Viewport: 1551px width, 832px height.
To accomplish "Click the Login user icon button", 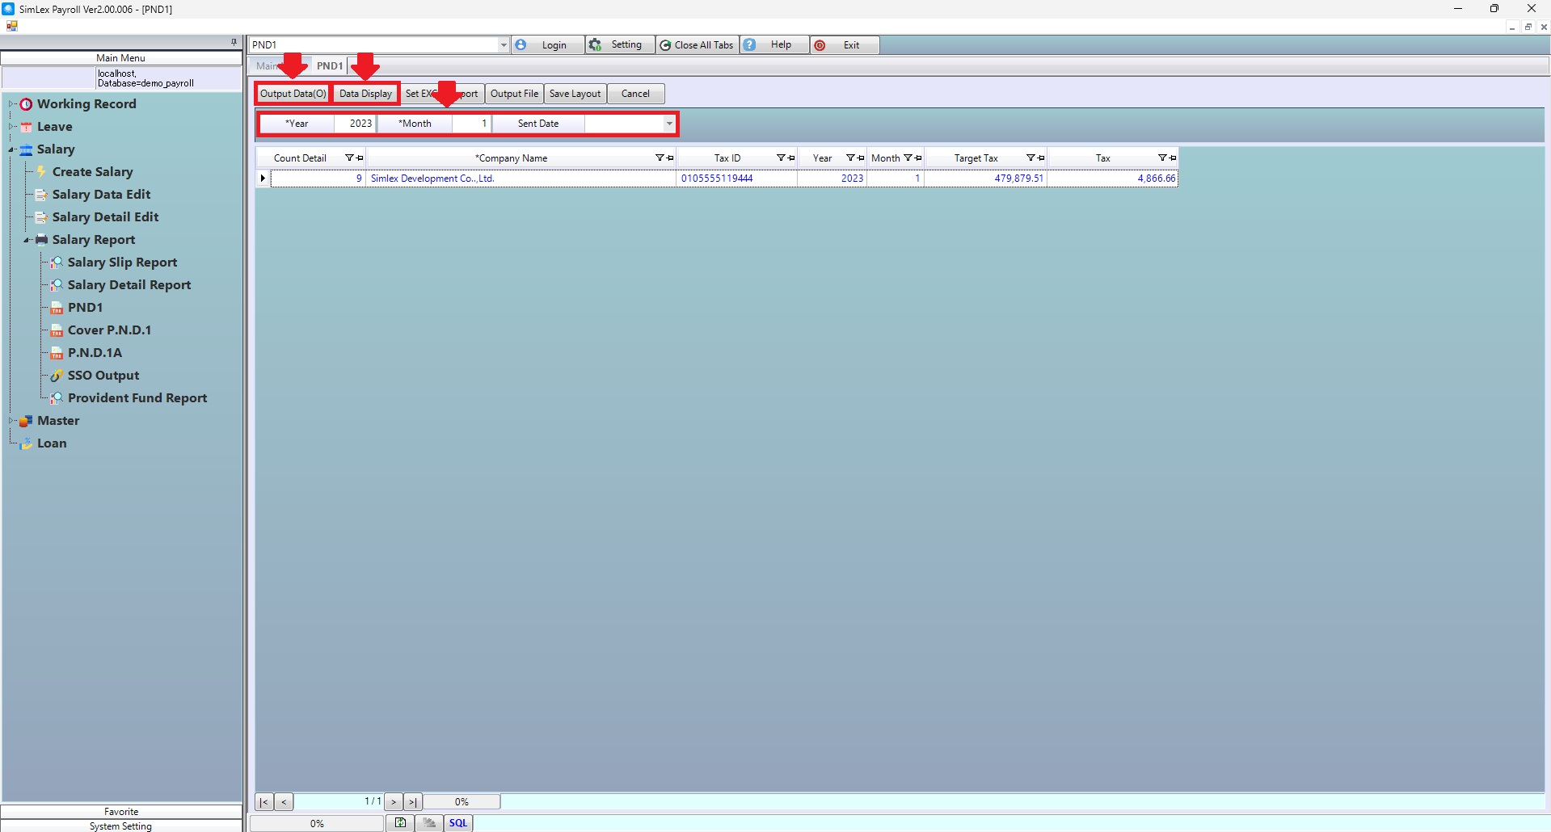I will coord(521,45).
